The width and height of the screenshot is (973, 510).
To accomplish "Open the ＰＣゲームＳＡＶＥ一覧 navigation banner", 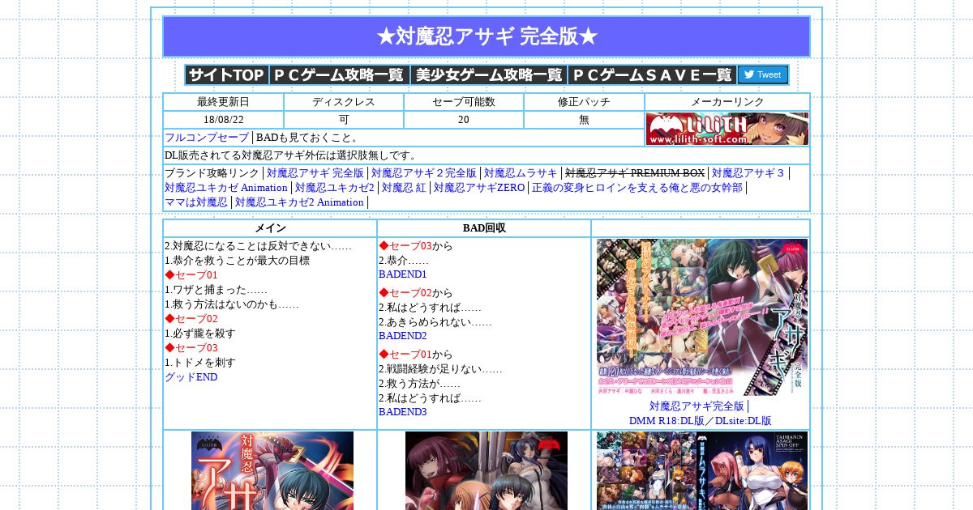I will (653, 75).
